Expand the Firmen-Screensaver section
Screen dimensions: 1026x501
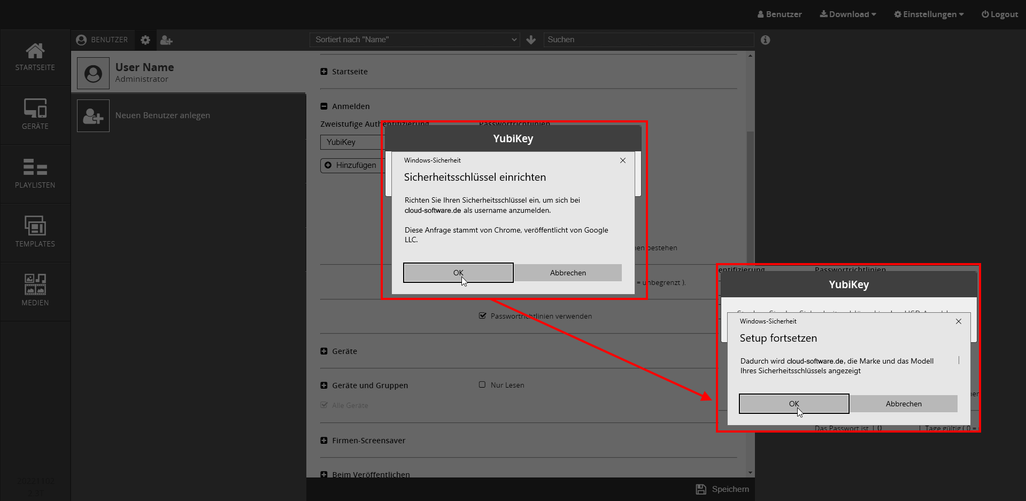tap(324, 441)
